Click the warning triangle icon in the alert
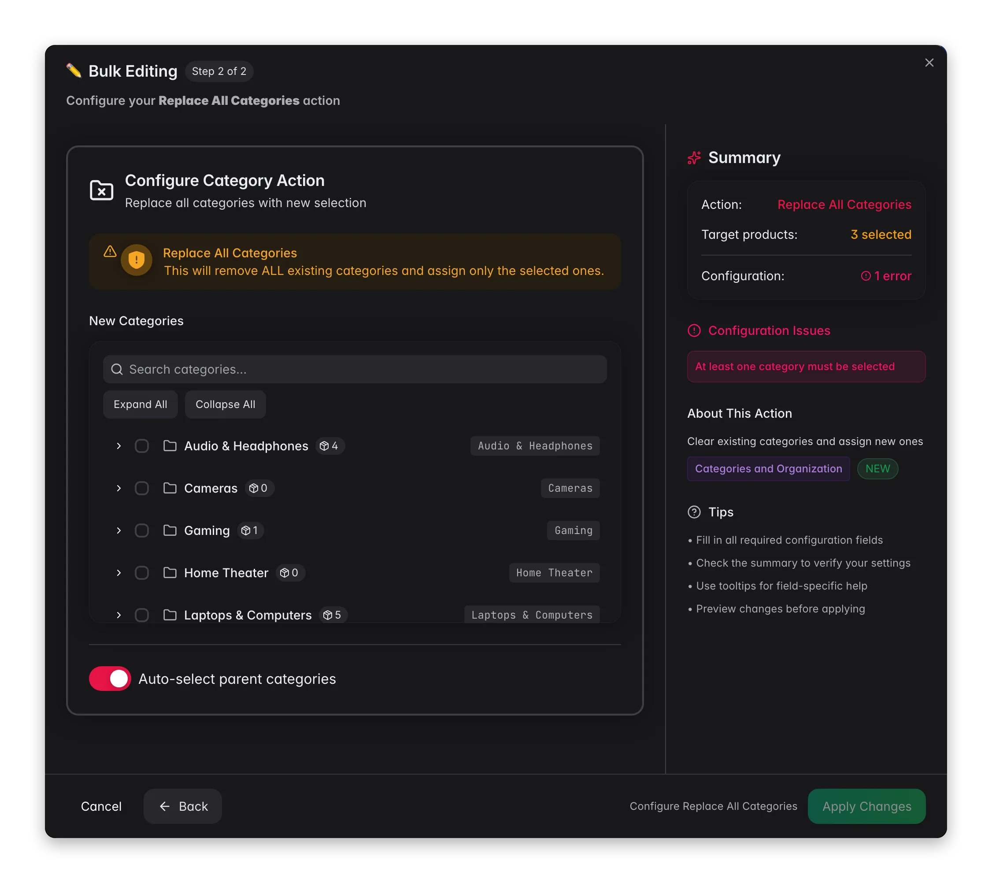992x883 pixels. [x=110, y=252]
